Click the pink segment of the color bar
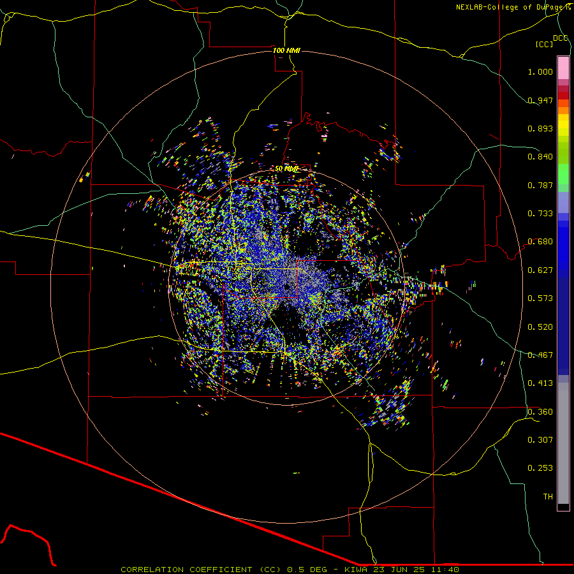This screenshot has height=574, width=574. 563,68
